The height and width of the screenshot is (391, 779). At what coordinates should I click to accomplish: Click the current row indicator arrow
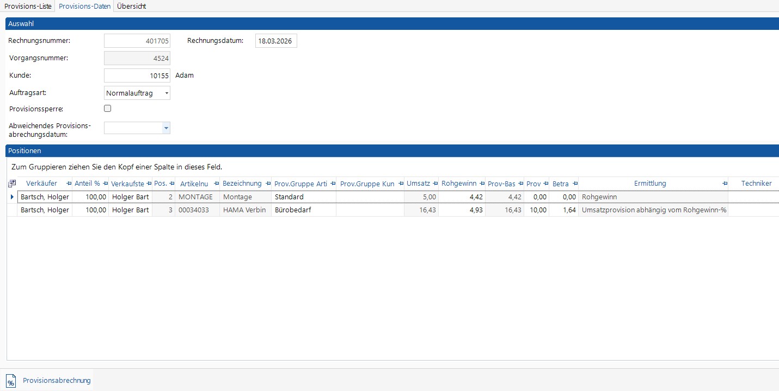coord(12,197)
